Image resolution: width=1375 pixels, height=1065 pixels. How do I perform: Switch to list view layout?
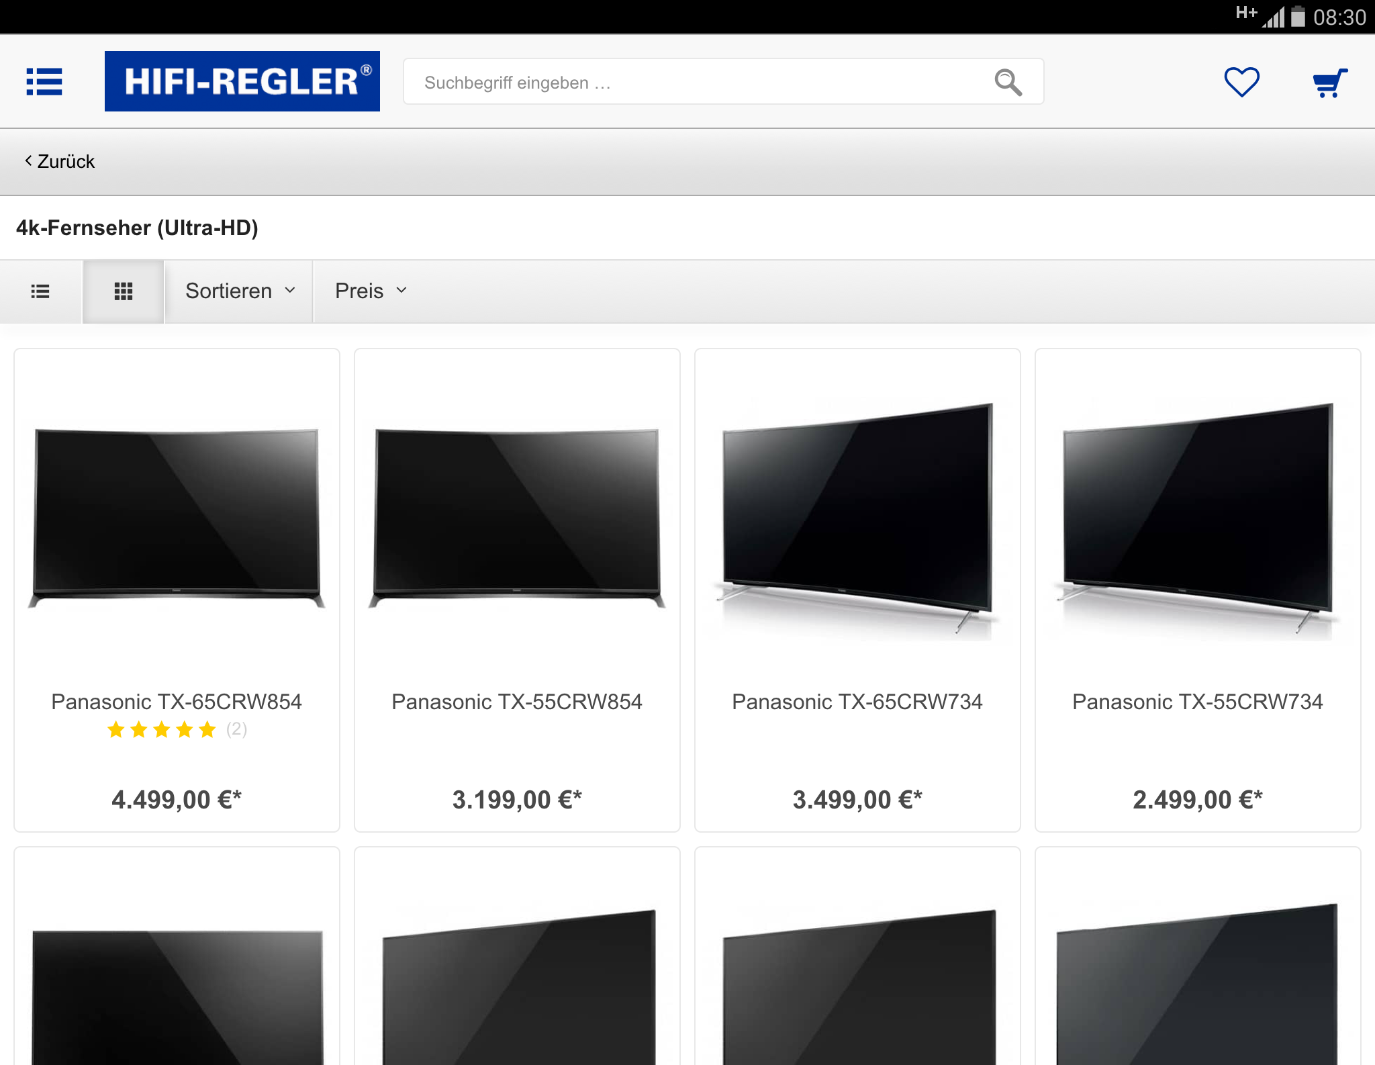click(40, 291)
